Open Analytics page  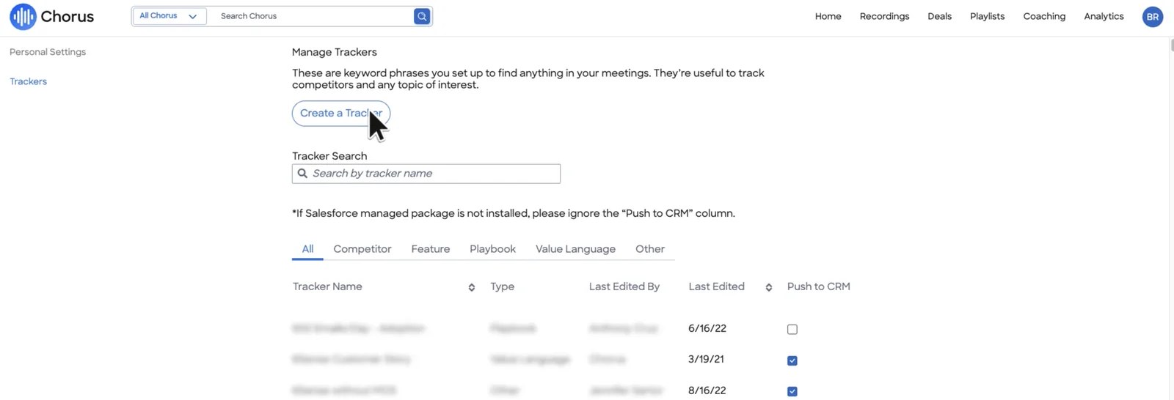click(x=1104, y=16)
